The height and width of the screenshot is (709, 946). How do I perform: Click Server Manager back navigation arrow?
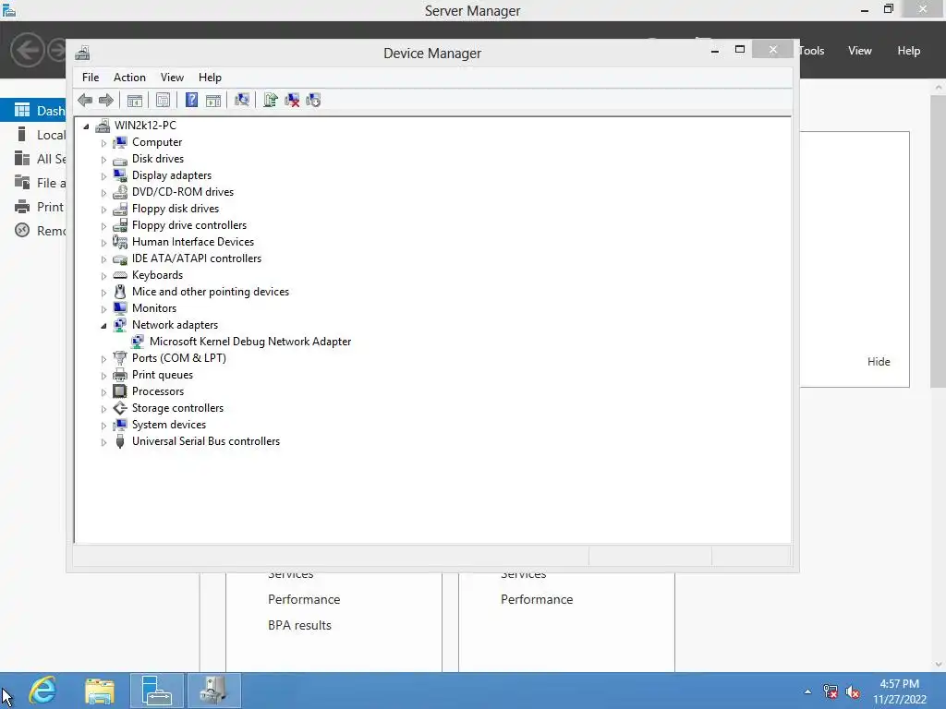27,50
